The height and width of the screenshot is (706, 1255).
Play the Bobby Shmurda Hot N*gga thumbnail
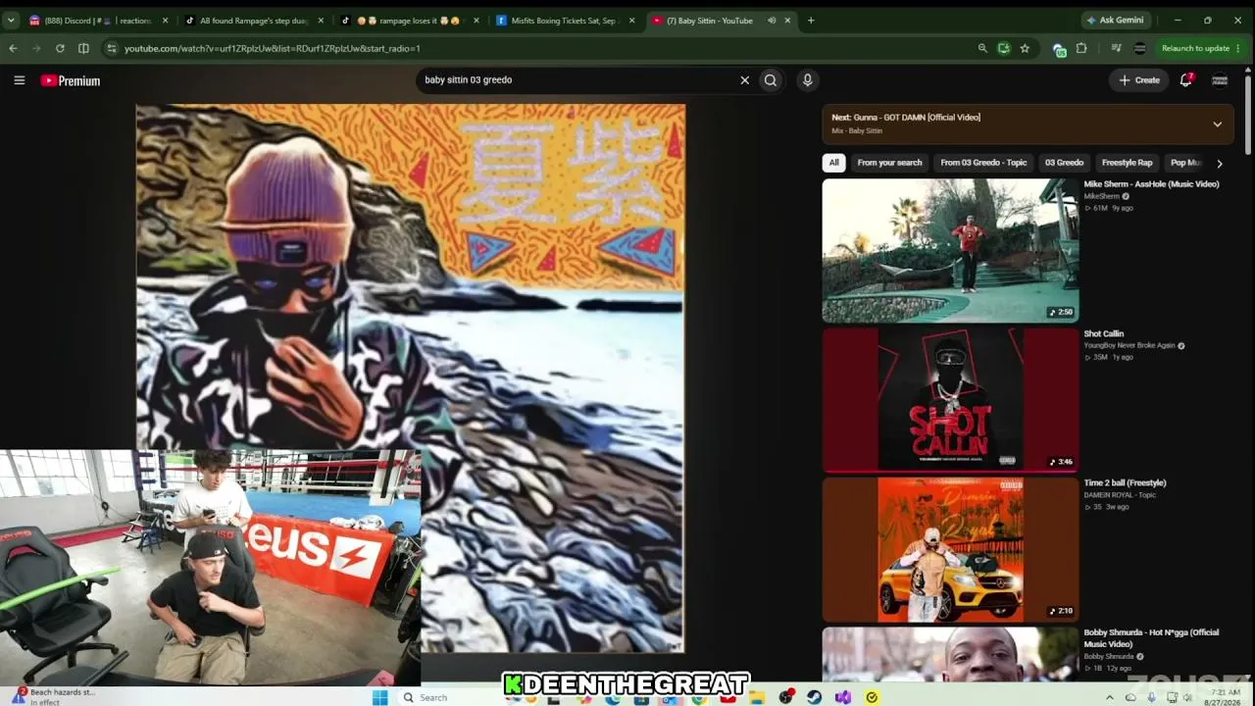tap(950, 654)
